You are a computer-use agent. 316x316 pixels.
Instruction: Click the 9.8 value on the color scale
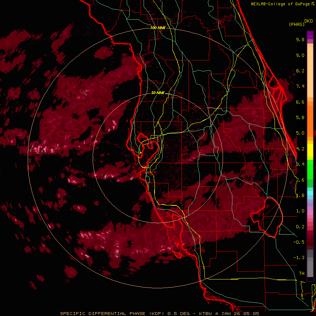[x=300, y=39]
